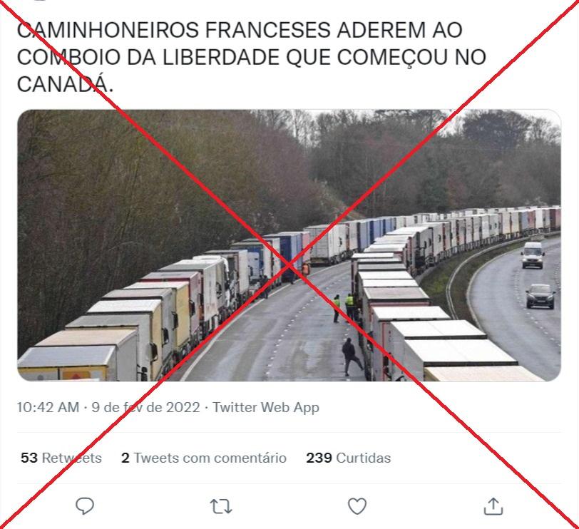
Task: Click the word CANADÁ in the tweet
Action: click(x=65, y=85)
